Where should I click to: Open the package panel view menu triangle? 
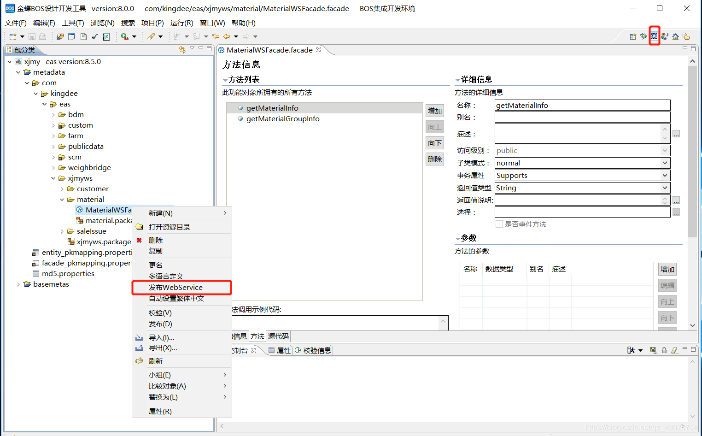pos(192,48)
